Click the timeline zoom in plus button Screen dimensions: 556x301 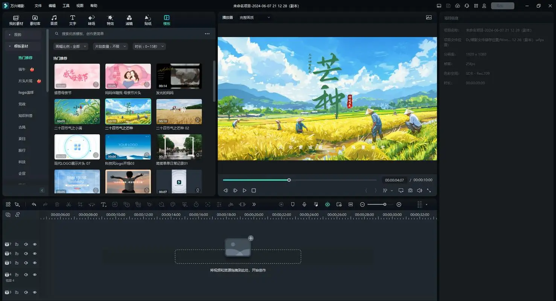(399, 204)
